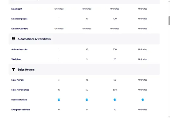The height and width of the screenshot is (118, 170).
Task: Click Sales funnels row value 10
Action: [x=87, y=80]
